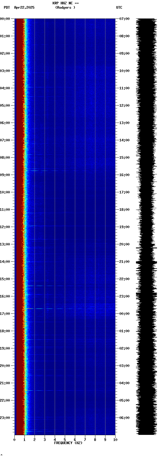
Task: Click the PDT axis 19:00 label
Action: tap(5, 348)
